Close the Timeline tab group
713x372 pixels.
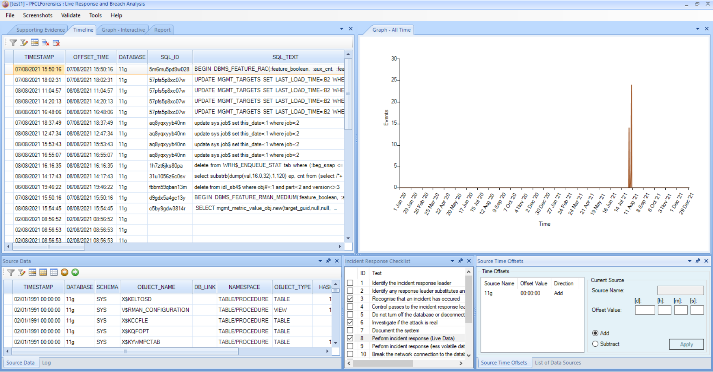click(350, 29)
